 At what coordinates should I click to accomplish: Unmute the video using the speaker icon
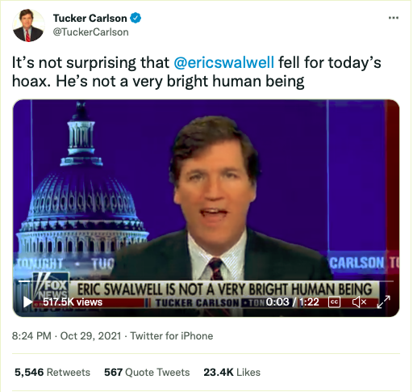(x=359, y=302)
